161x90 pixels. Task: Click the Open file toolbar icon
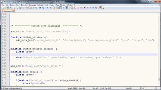coord(6,8)
